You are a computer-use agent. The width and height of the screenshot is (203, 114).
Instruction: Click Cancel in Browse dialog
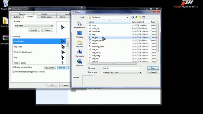click(153, 73)
